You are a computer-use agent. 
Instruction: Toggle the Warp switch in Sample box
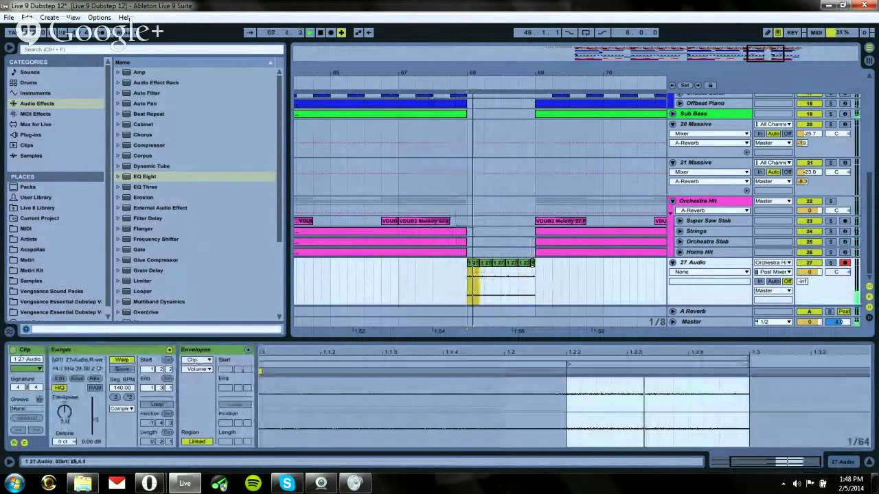point(122,360)
